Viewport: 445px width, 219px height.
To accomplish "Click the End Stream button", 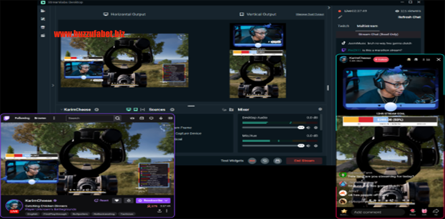I will 304,161.
